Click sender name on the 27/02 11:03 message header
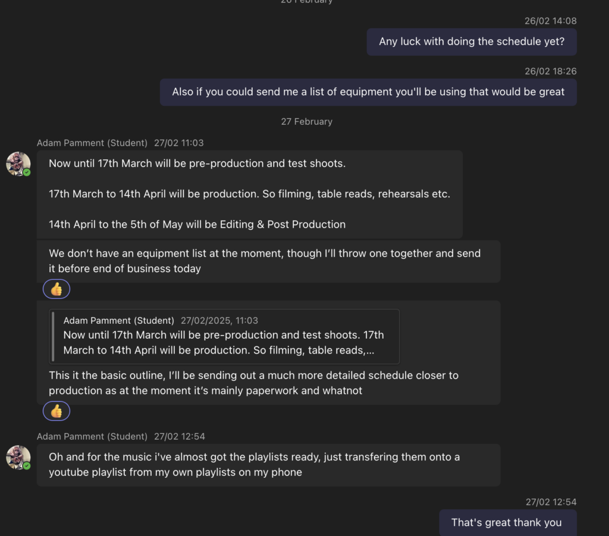Viewport: 609px width, 536px height. pos(92,143)
